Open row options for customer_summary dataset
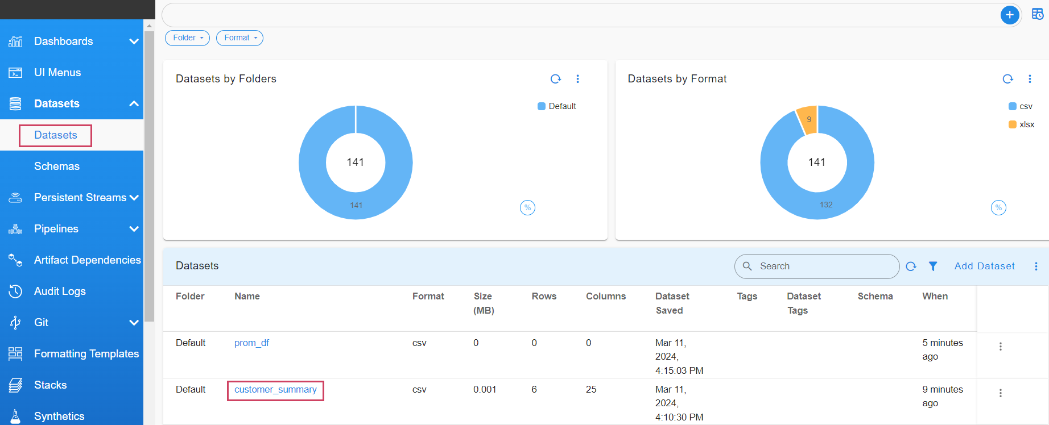Viewport: 1049px width, 425px height. point(1000,393)
